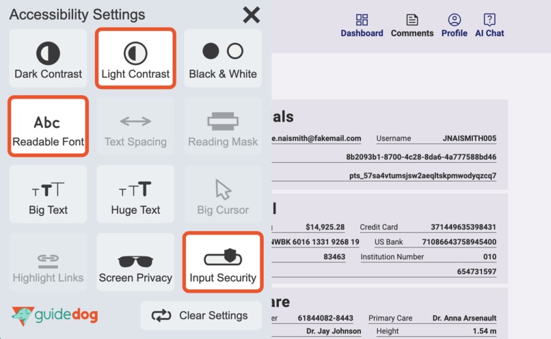
Task: Toggle the Text Spacing option
Action: point(135,126)
